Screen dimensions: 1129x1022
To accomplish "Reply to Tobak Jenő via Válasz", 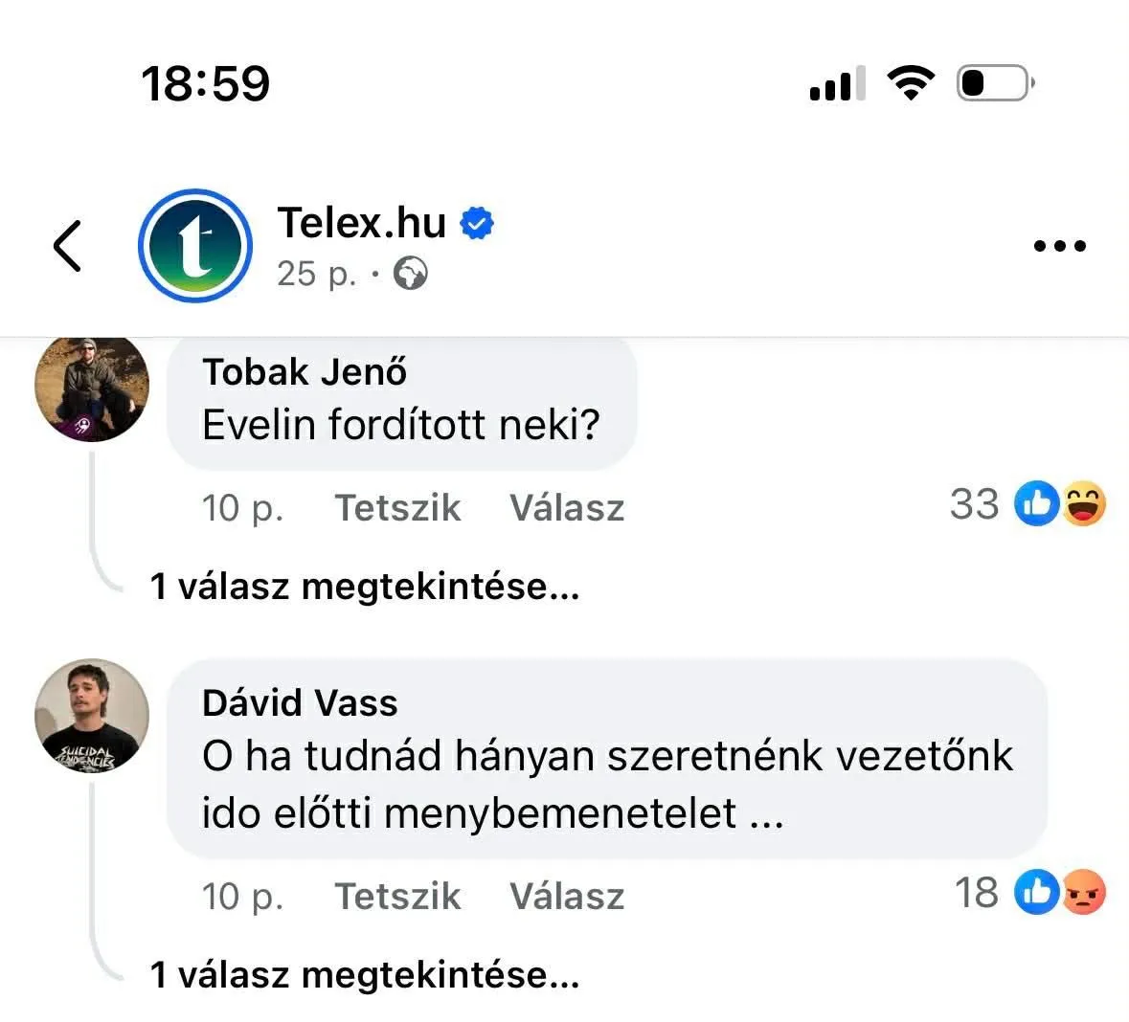I will coord(567,507).
